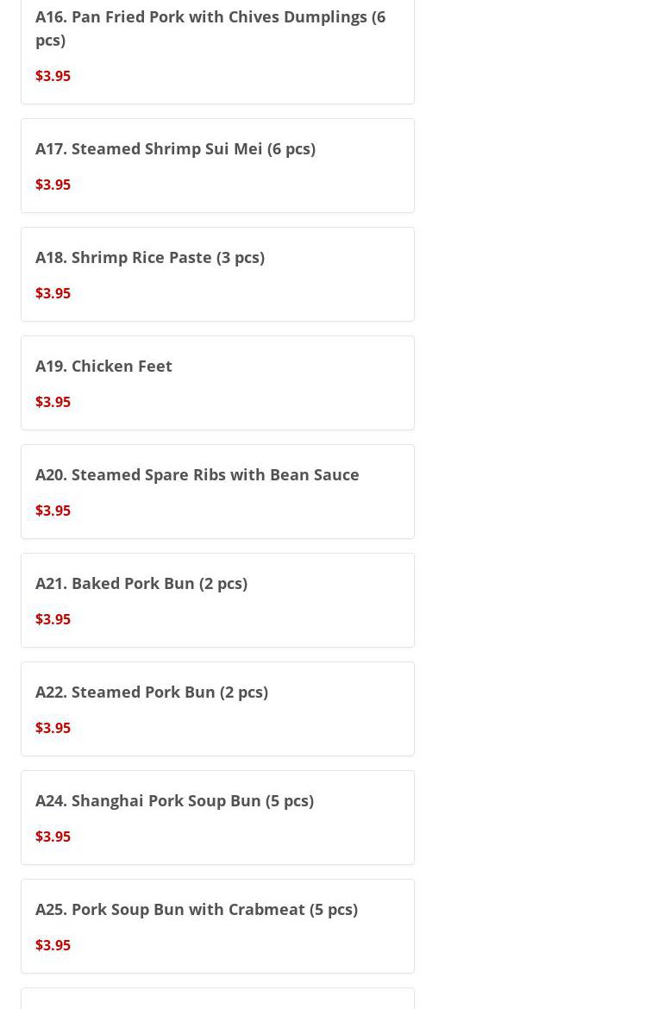Click the price of A17 Steamed Shrimp Sui Mei

coord(53,185)
